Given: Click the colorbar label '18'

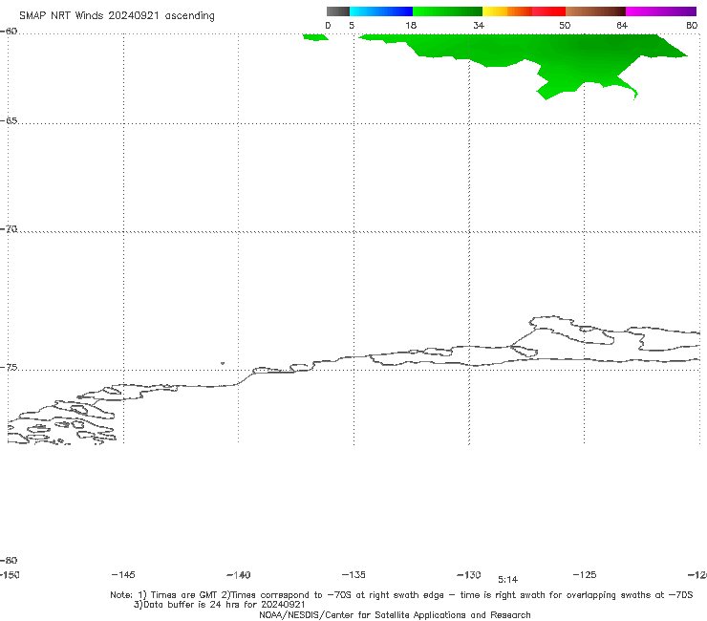Looking at the screenshot, I should [411, 26].
